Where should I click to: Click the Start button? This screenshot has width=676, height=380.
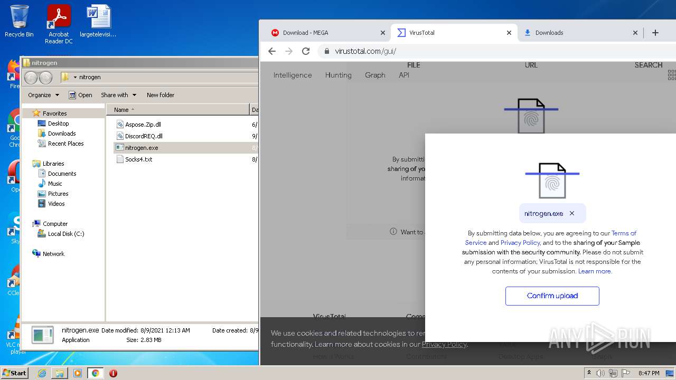pyautogui.click(x=15, y=373)
